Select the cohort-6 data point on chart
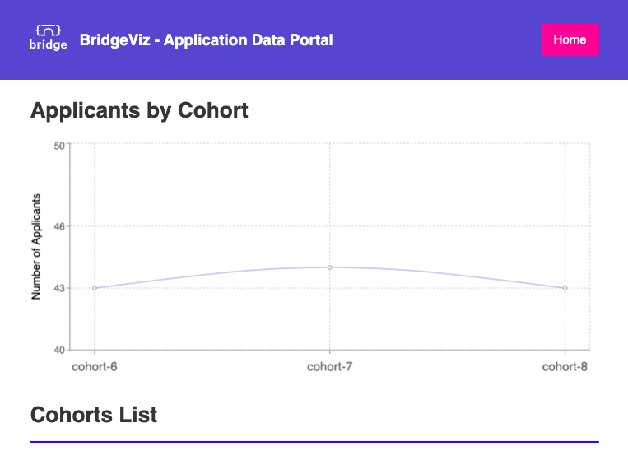Image resolution: width=628 pixels, height=460 pixels. tap(95, 288)
